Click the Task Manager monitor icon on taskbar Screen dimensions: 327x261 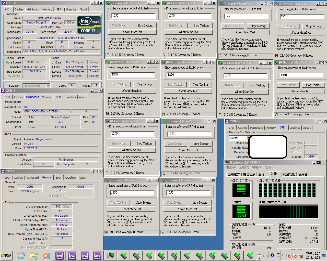111,255
